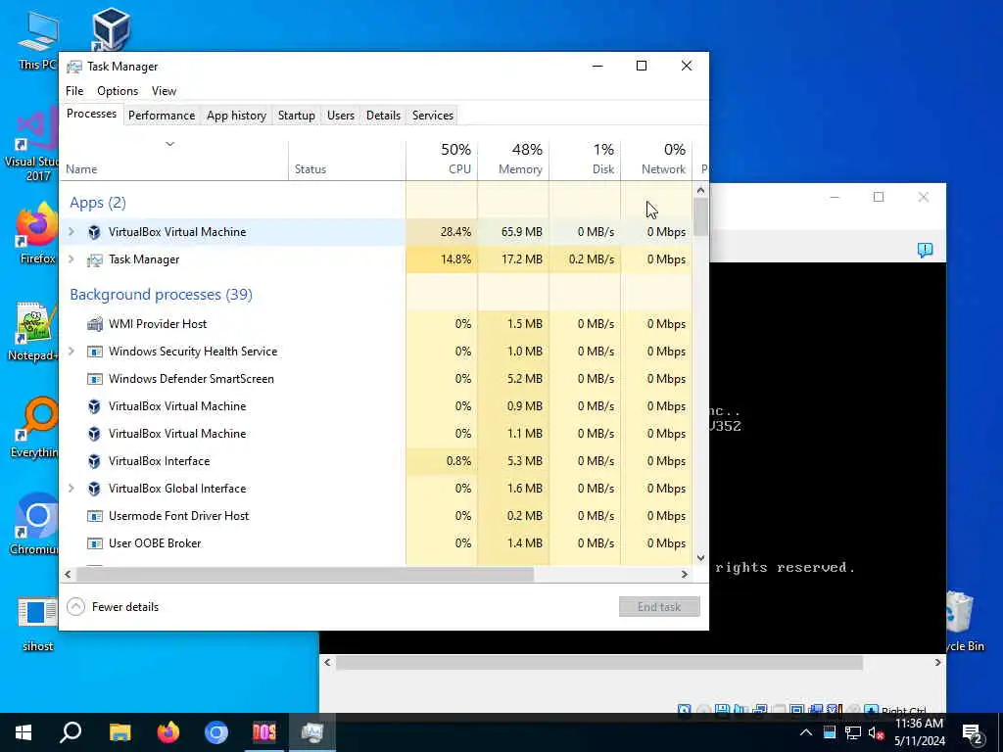This screenshot has height=752, width=1003.
Task: Switch to the DOS virtual machine taskbar button
Action: click(264, 732)
